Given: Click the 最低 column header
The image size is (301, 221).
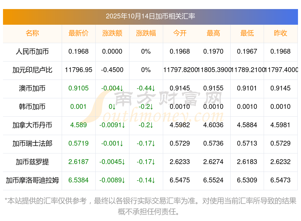Looking at the screenshot, I should coord(247,33).
